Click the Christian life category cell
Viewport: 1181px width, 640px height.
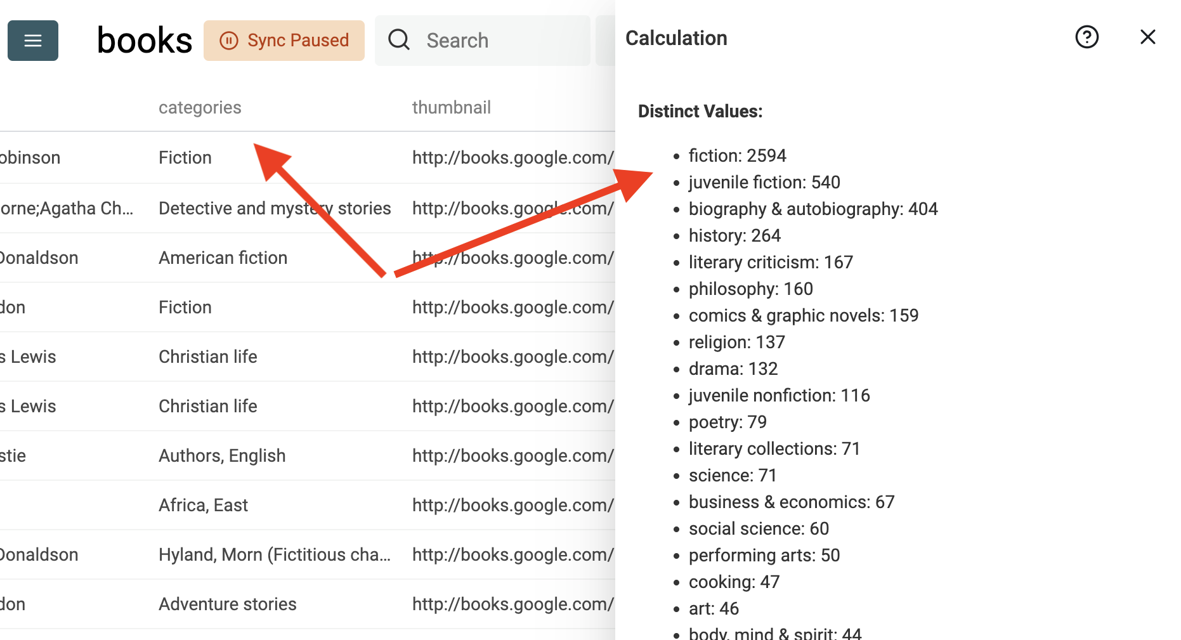[207, 356]
